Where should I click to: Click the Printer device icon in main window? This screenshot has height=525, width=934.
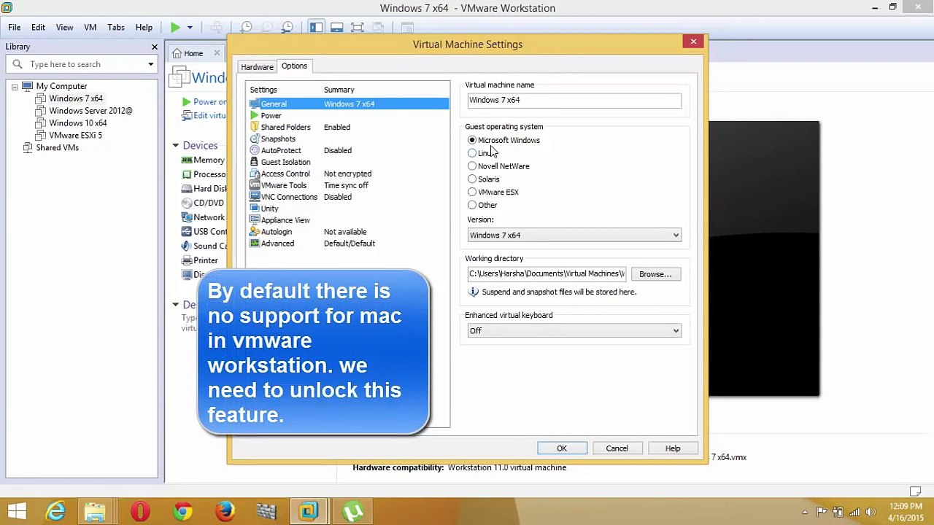[x=187, y=260]
